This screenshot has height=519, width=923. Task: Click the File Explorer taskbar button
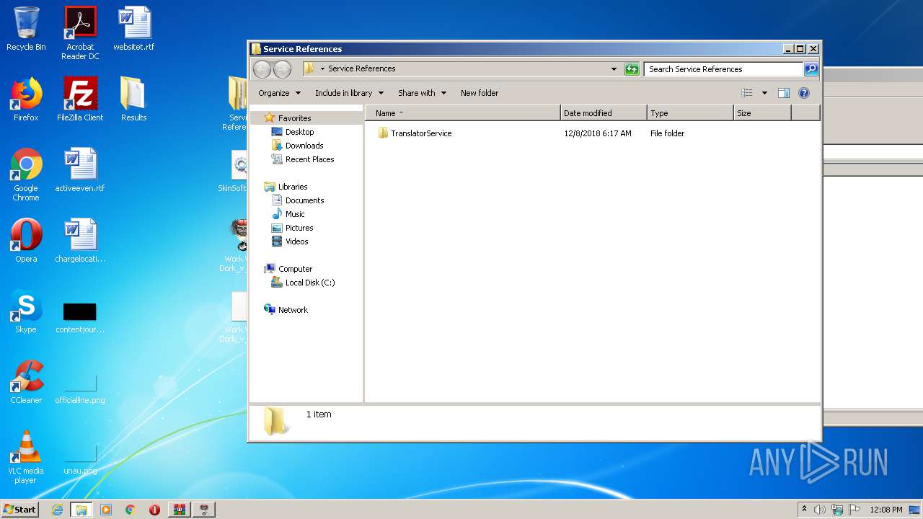pyautogui.click(x=81, y=510)
